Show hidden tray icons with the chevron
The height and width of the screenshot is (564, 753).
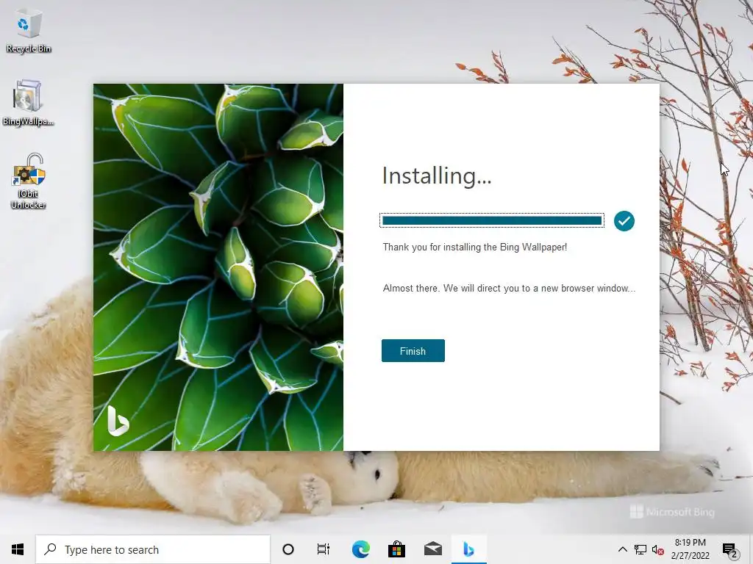(622, 549)
